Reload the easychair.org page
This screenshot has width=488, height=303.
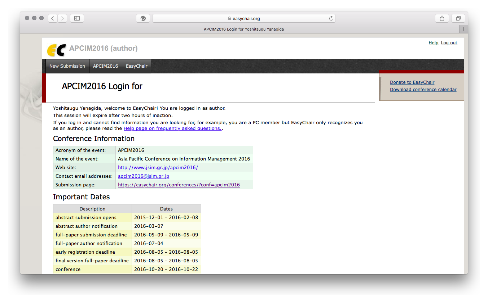tap(331, 18)
